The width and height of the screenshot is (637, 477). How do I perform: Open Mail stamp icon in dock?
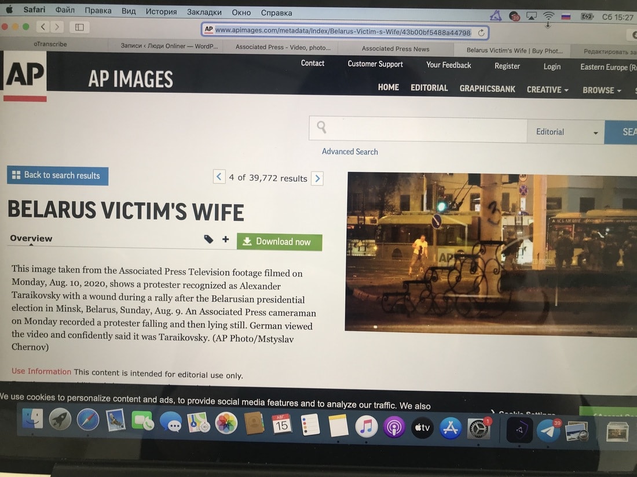(x=115, y=420)
